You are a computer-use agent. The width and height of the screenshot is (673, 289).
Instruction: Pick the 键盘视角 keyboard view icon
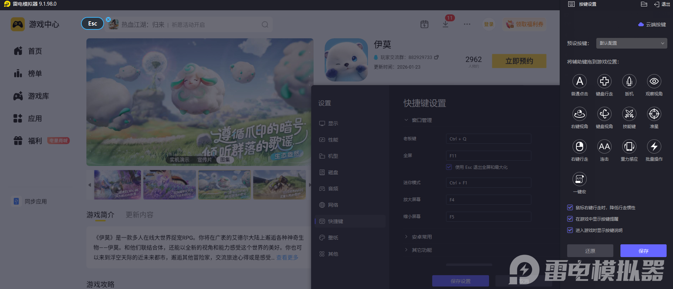coord(604,114)
